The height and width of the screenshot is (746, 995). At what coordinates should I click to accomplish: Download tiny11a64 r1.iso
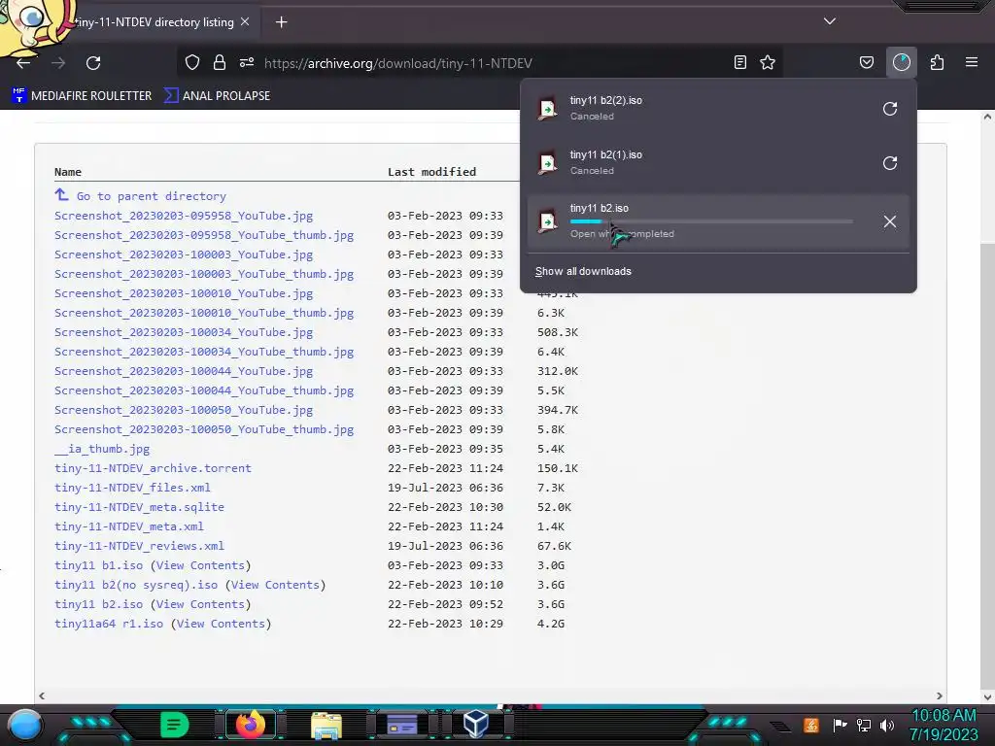coord(109,624)
